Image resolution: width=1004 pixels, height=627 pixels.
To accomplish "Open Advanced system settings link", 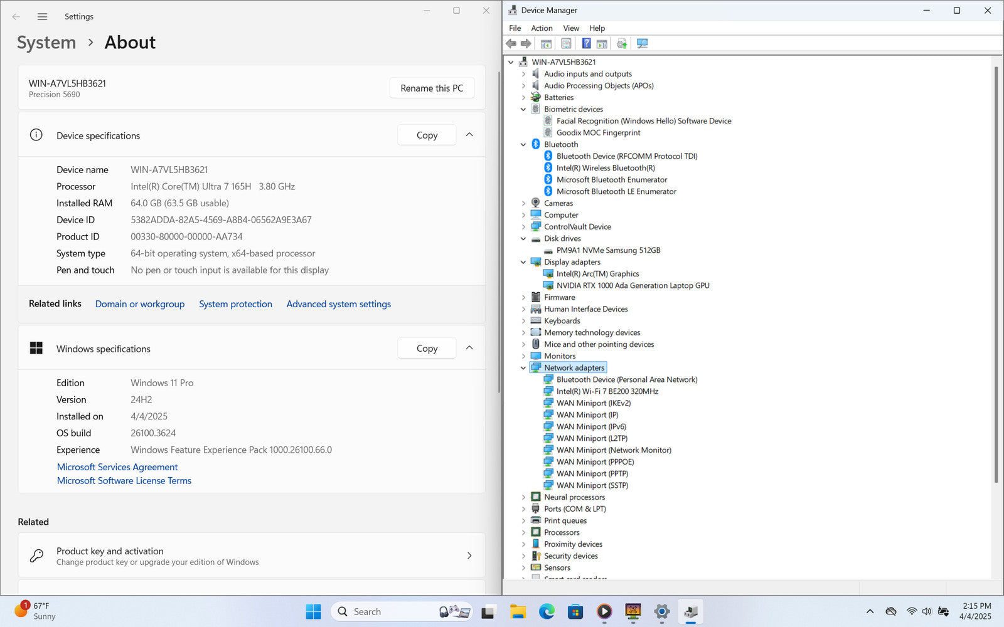I will pyautogui.click(x=339, y=304).
